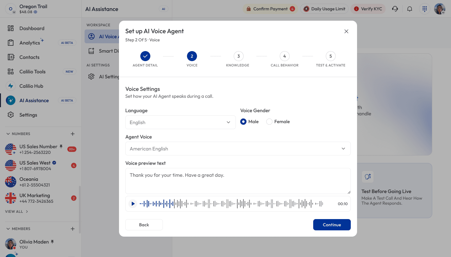
Task: Open Analytics in the sidebar
Action: pos(41,43)
